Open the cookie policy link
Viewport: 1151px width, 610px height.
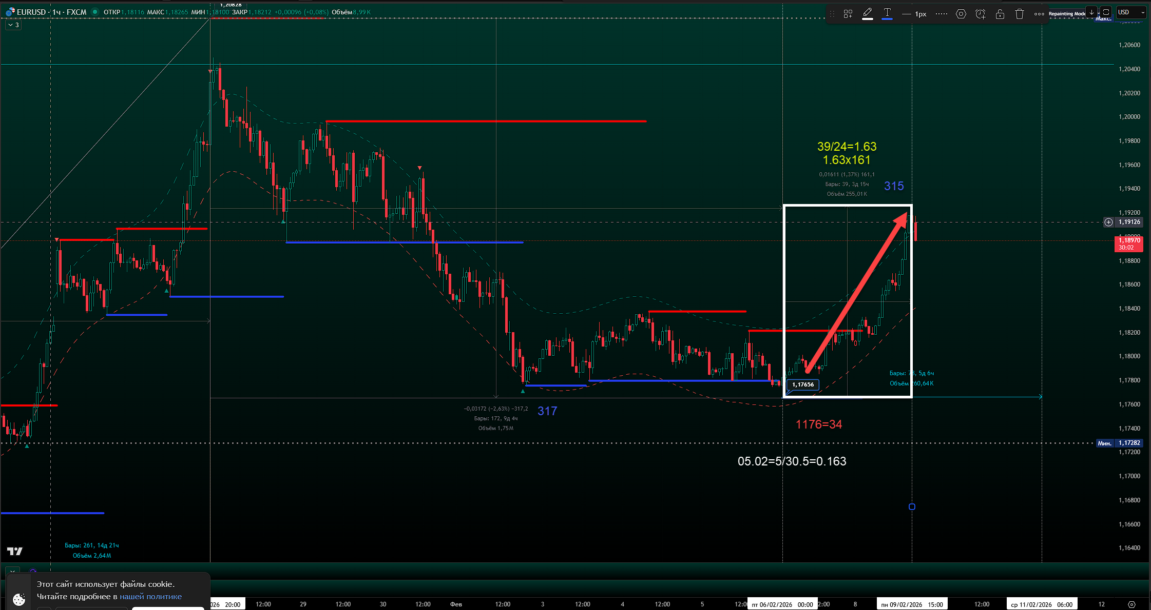click(150, 596)
